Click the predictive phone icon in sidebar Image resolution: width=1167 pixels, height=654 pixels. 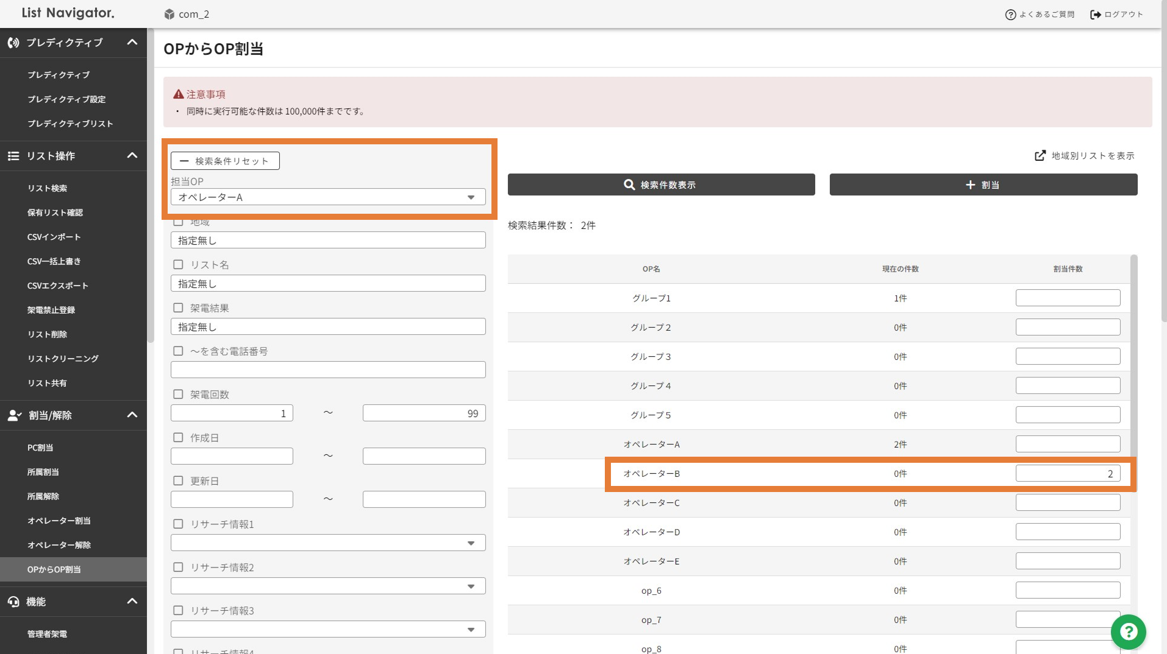13,43
